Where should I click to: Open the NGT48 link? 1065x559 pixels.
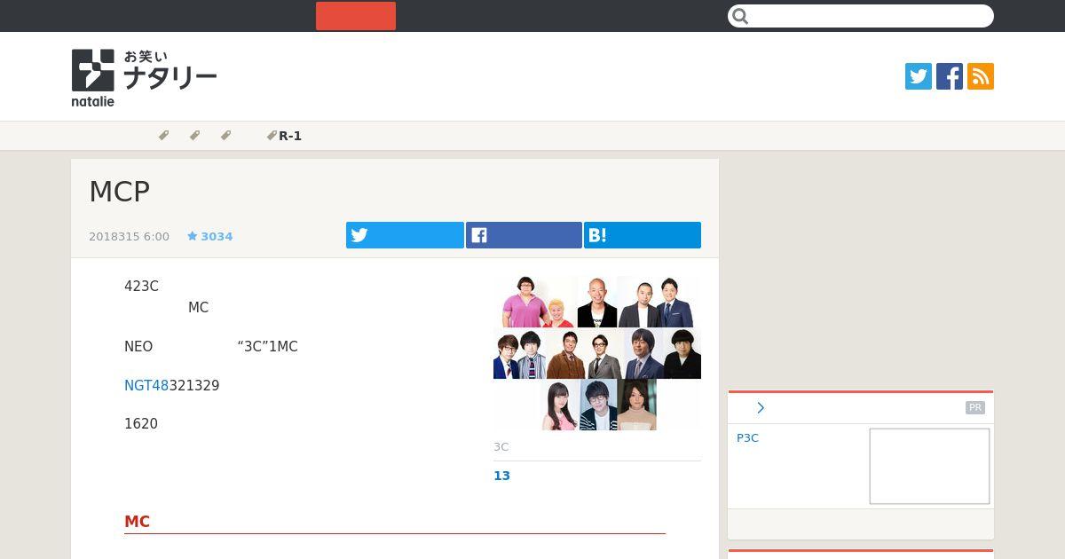coord(146,386)
